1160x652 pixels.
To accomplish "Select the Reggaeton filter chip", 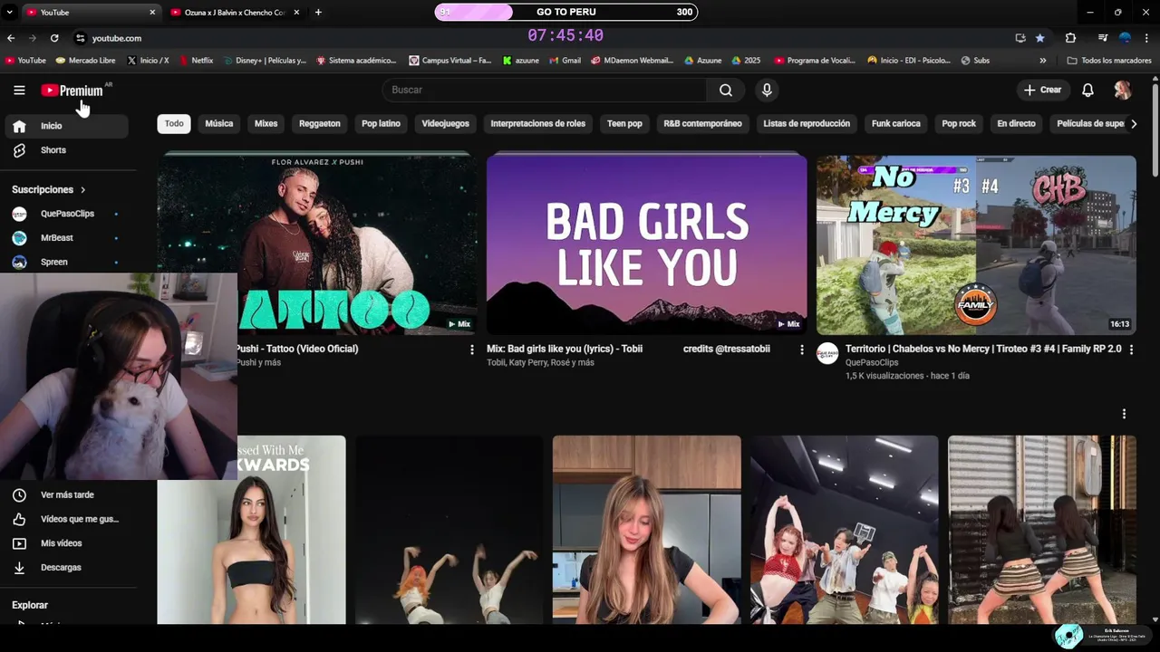I will coord(320,123).
